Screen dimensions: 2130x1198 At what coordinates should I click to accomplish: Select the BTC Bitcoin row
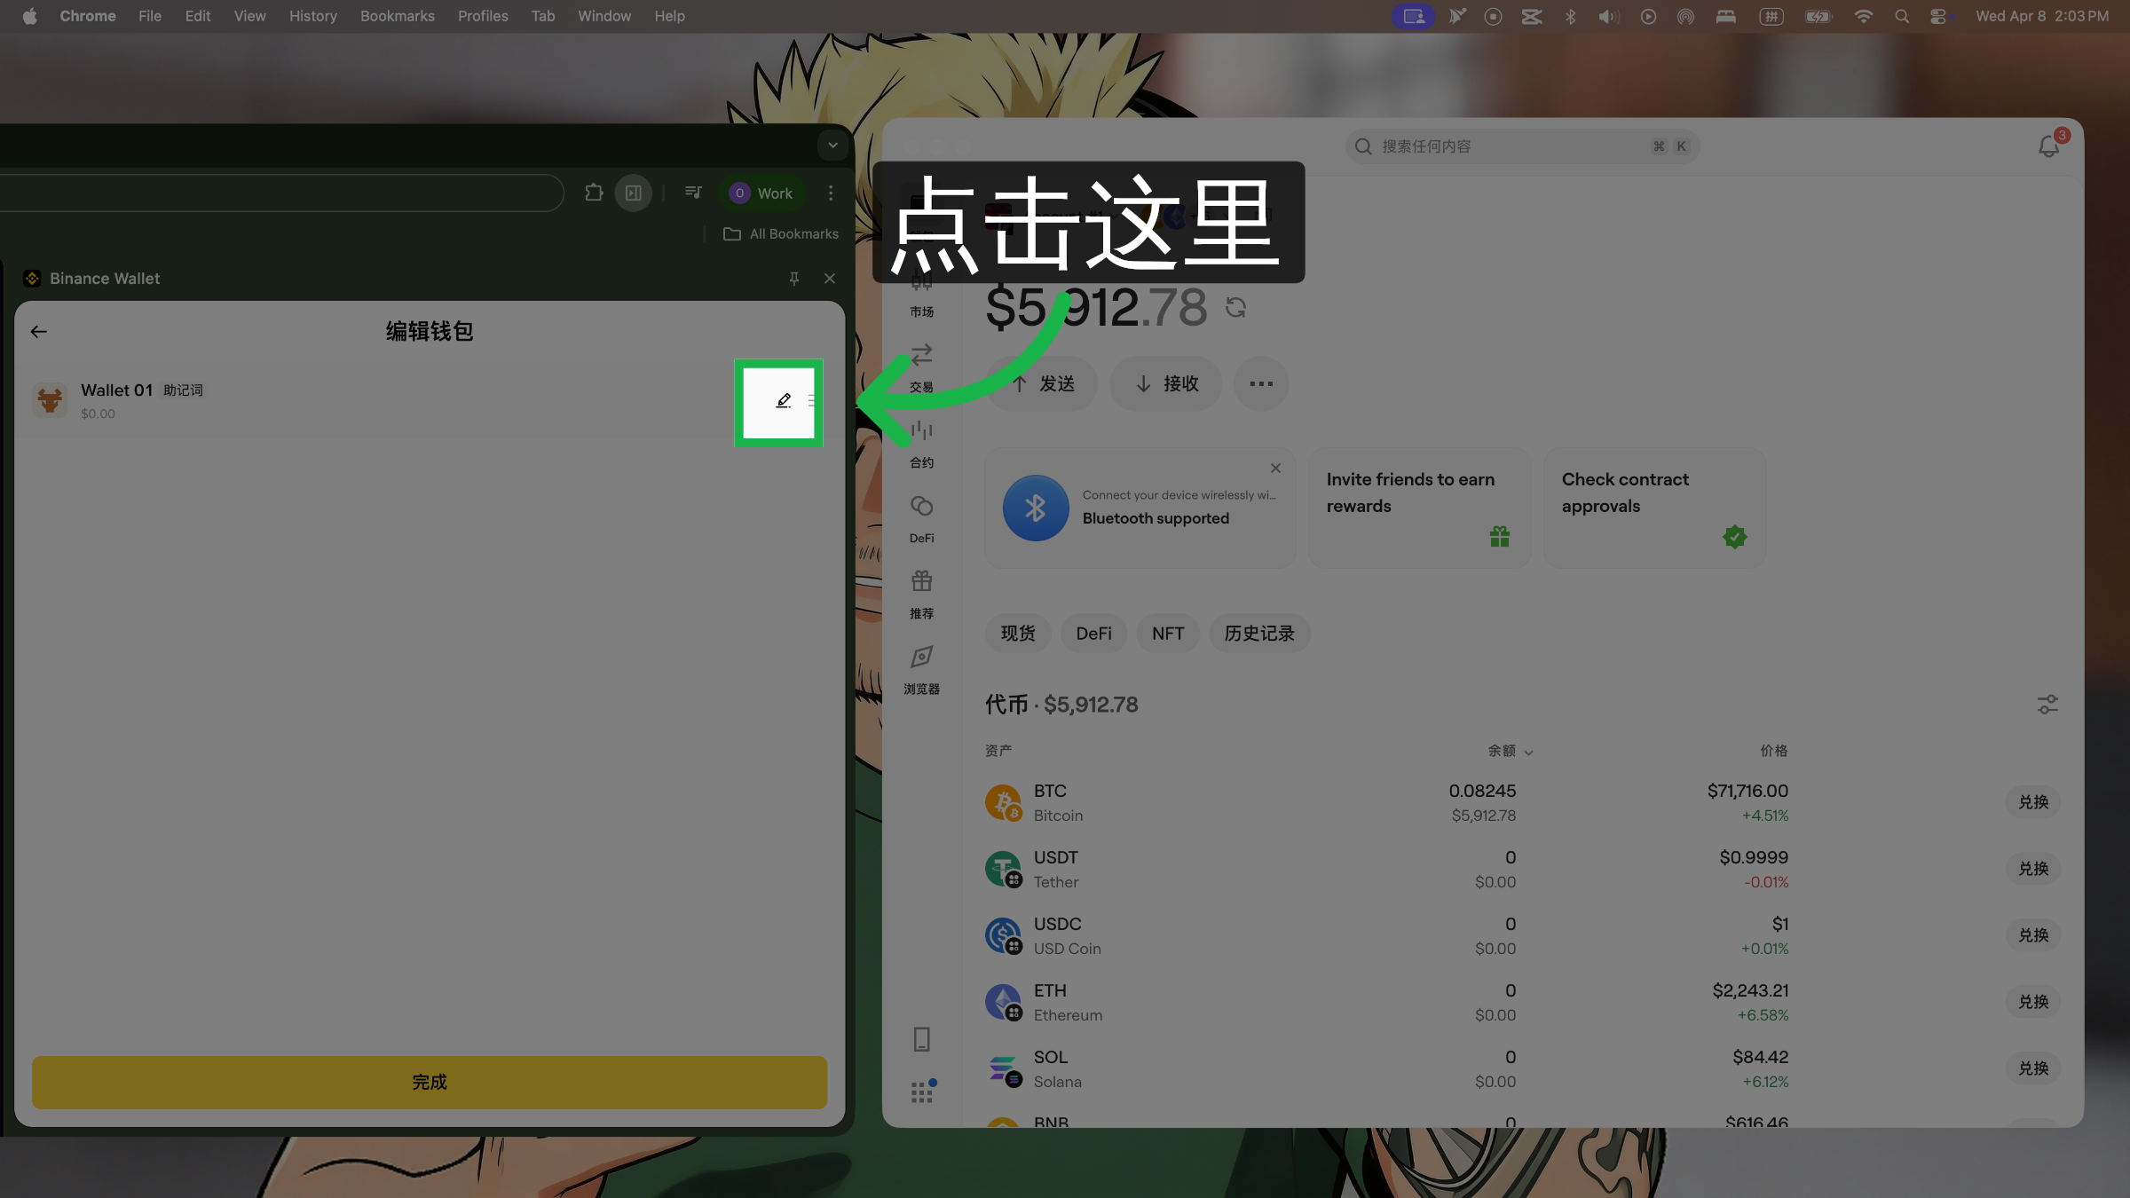(1522, 802)
